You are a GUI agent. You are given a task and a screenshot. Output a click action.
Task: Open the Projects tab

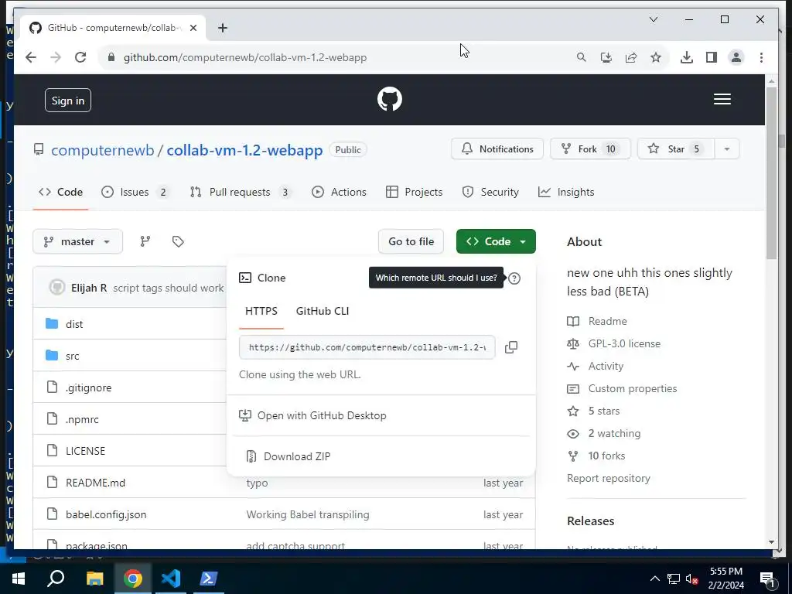(415, 192)
